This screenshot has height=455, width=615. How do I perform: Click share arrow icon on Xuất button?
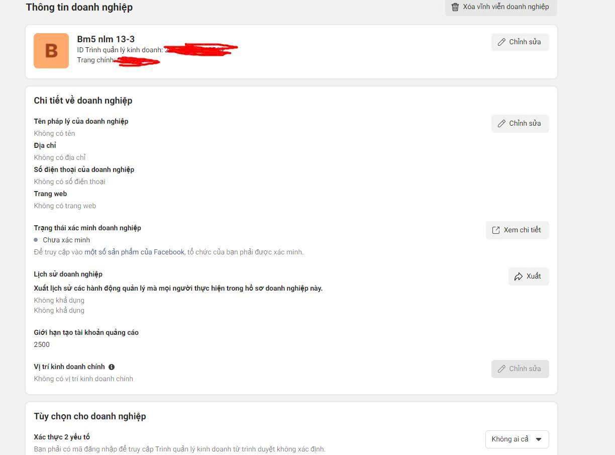(x=519, y=277)
